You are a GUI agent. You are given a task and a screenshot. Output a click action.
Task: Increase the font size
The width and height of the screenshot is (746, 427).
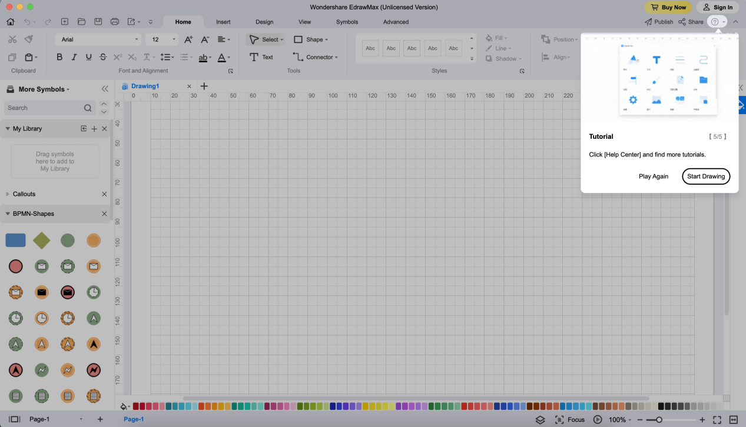click(x=188, y=39)
